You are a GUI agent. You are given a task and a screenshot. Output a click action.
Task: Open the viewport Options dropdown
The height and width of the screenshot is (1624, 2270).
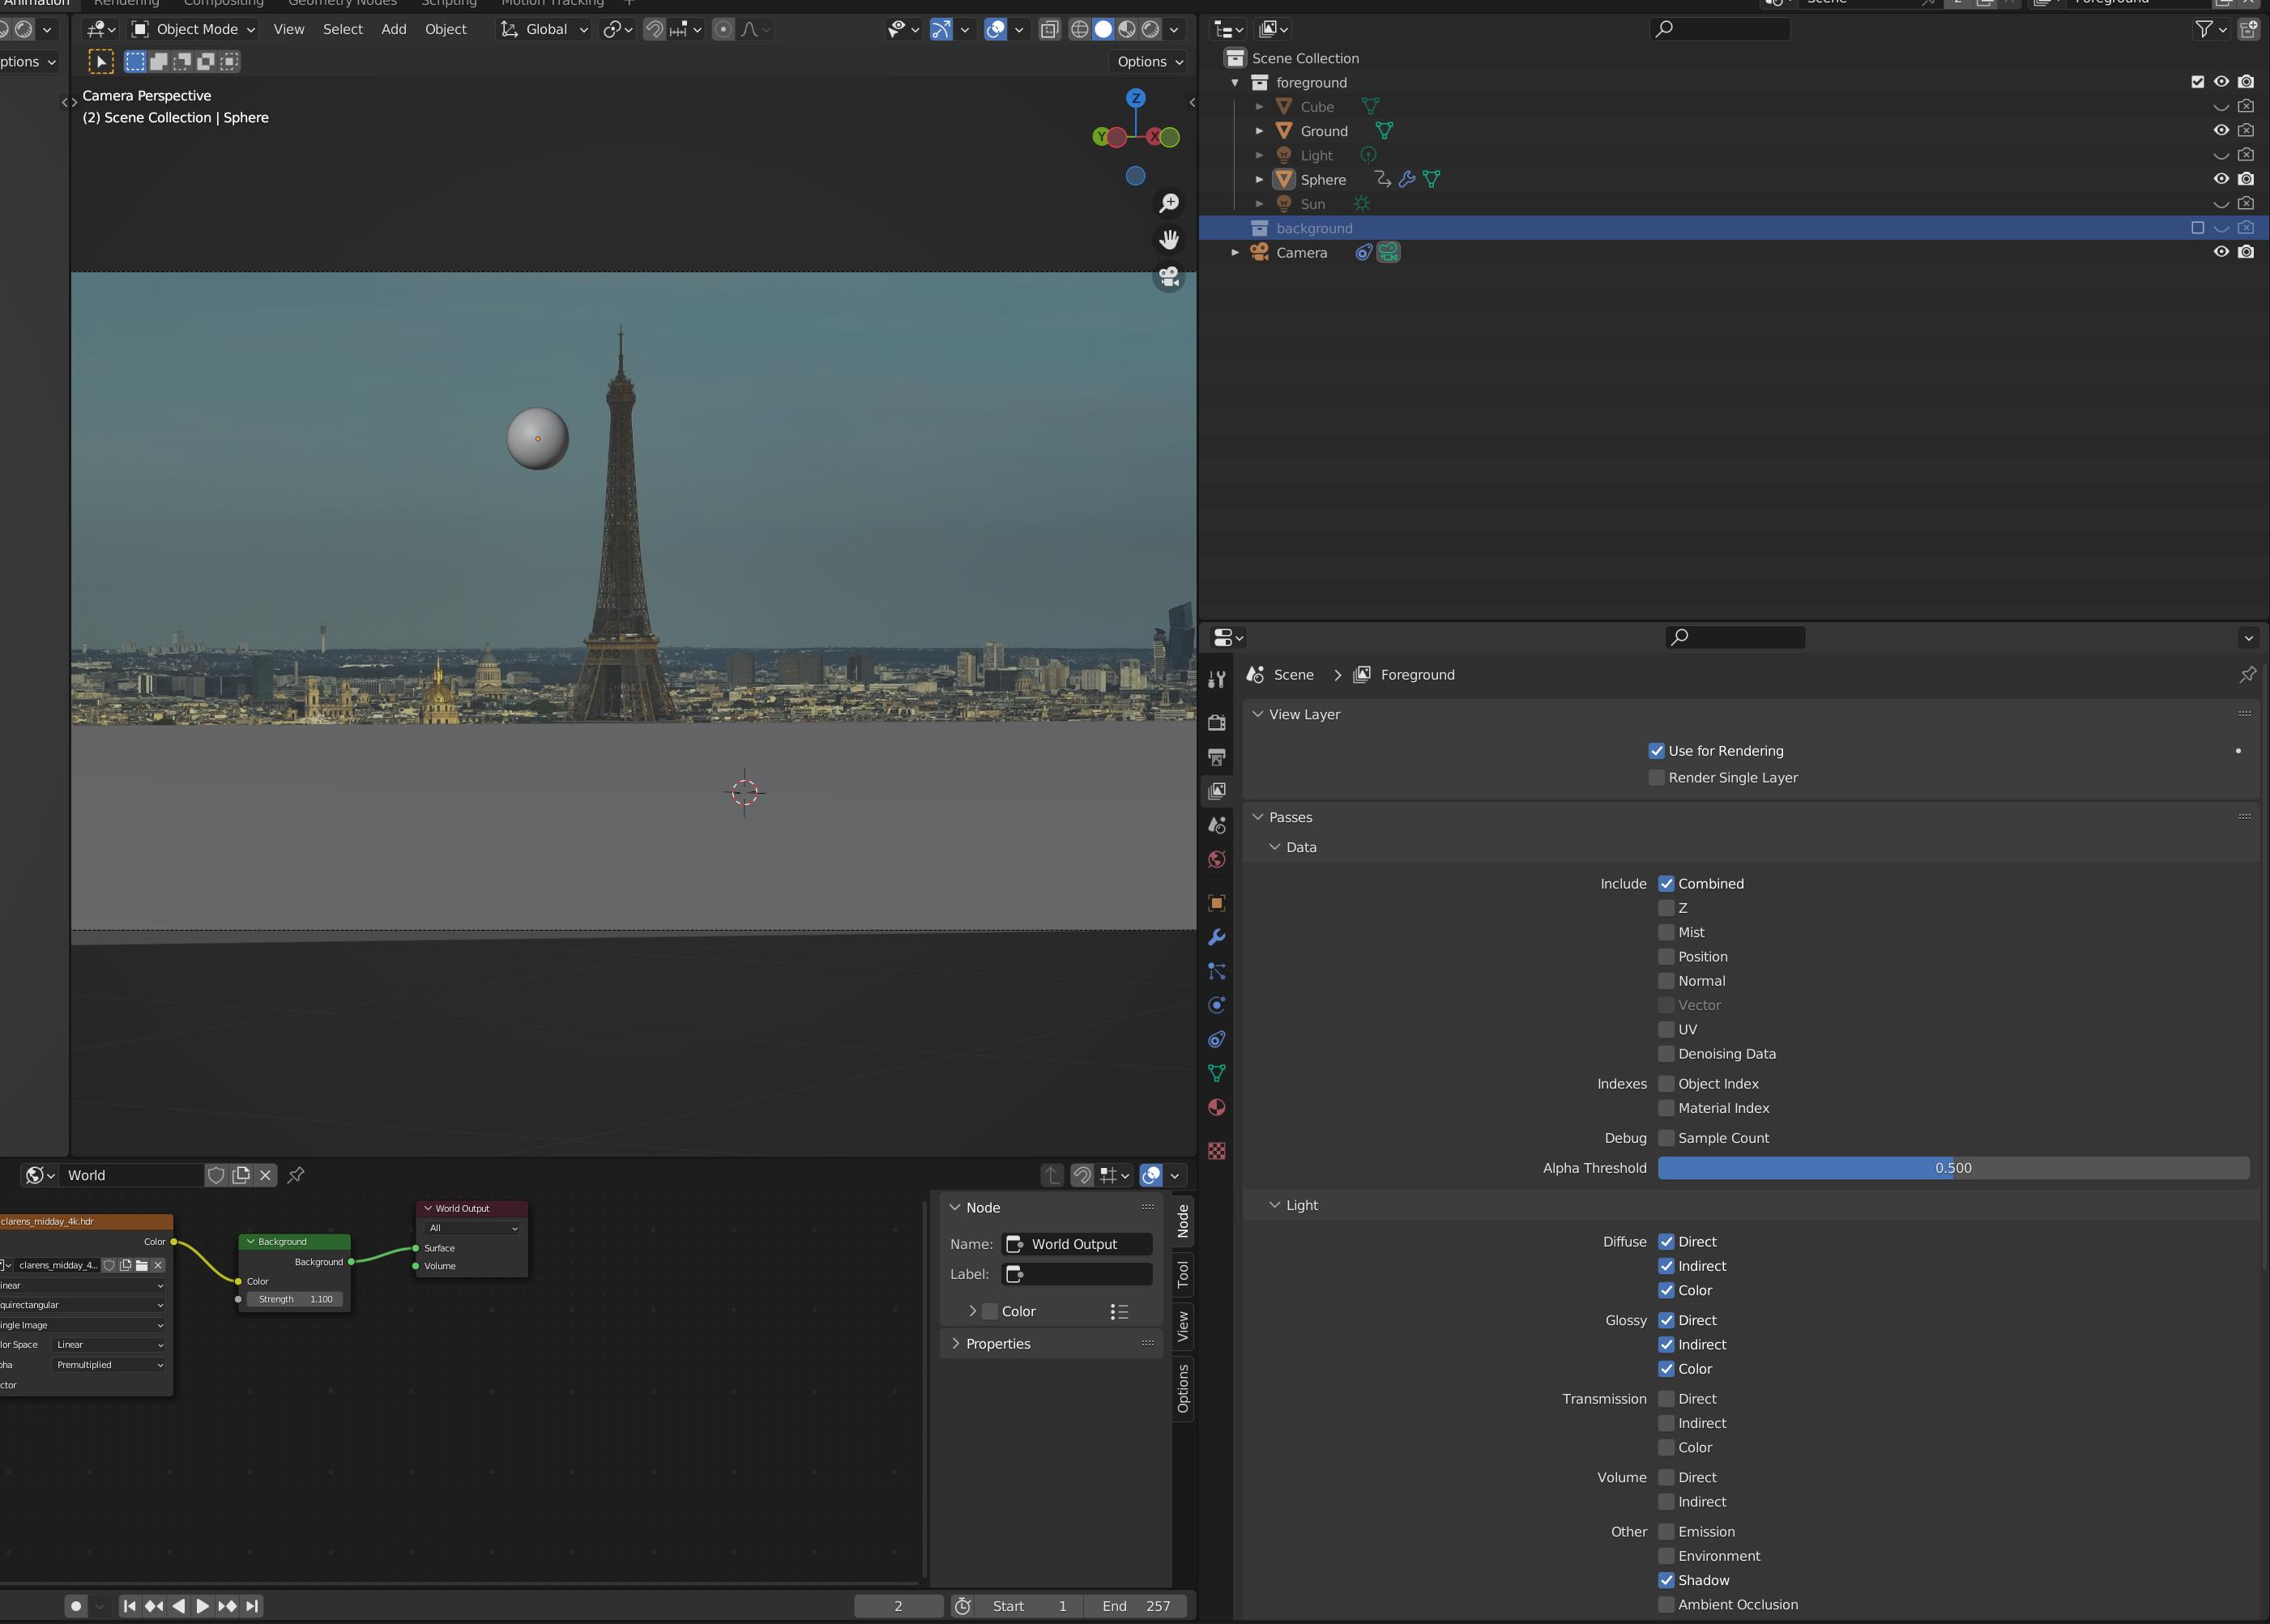click(x=1149, y=61)
